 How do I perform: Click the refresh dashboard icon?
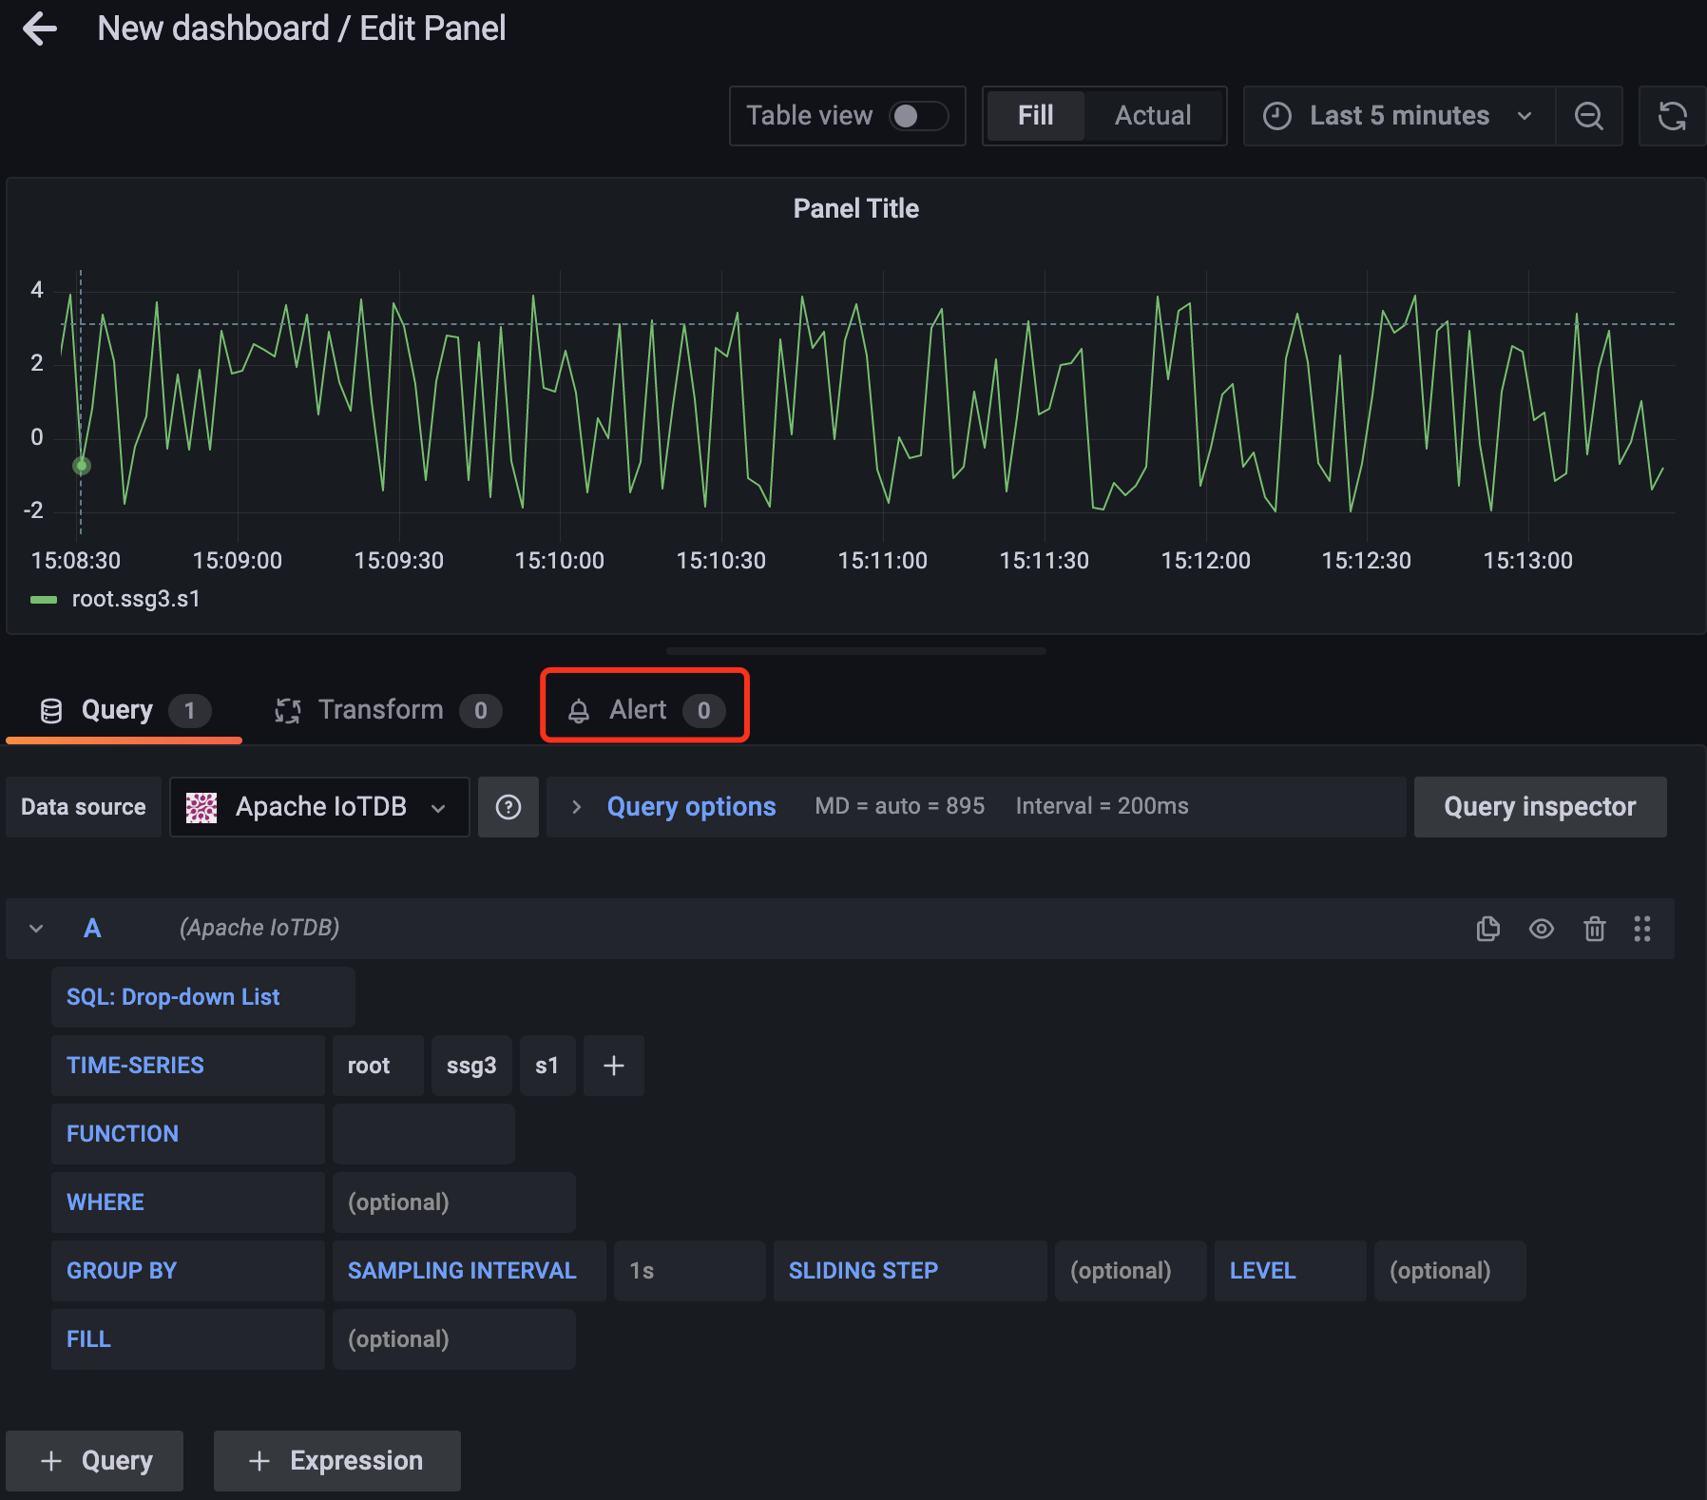(1672, 116)
